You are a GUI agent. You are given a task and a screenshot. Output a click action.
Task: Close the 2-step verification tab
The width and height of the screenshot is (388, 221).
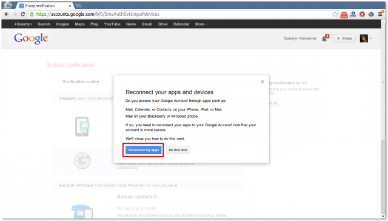coord(70,5)
